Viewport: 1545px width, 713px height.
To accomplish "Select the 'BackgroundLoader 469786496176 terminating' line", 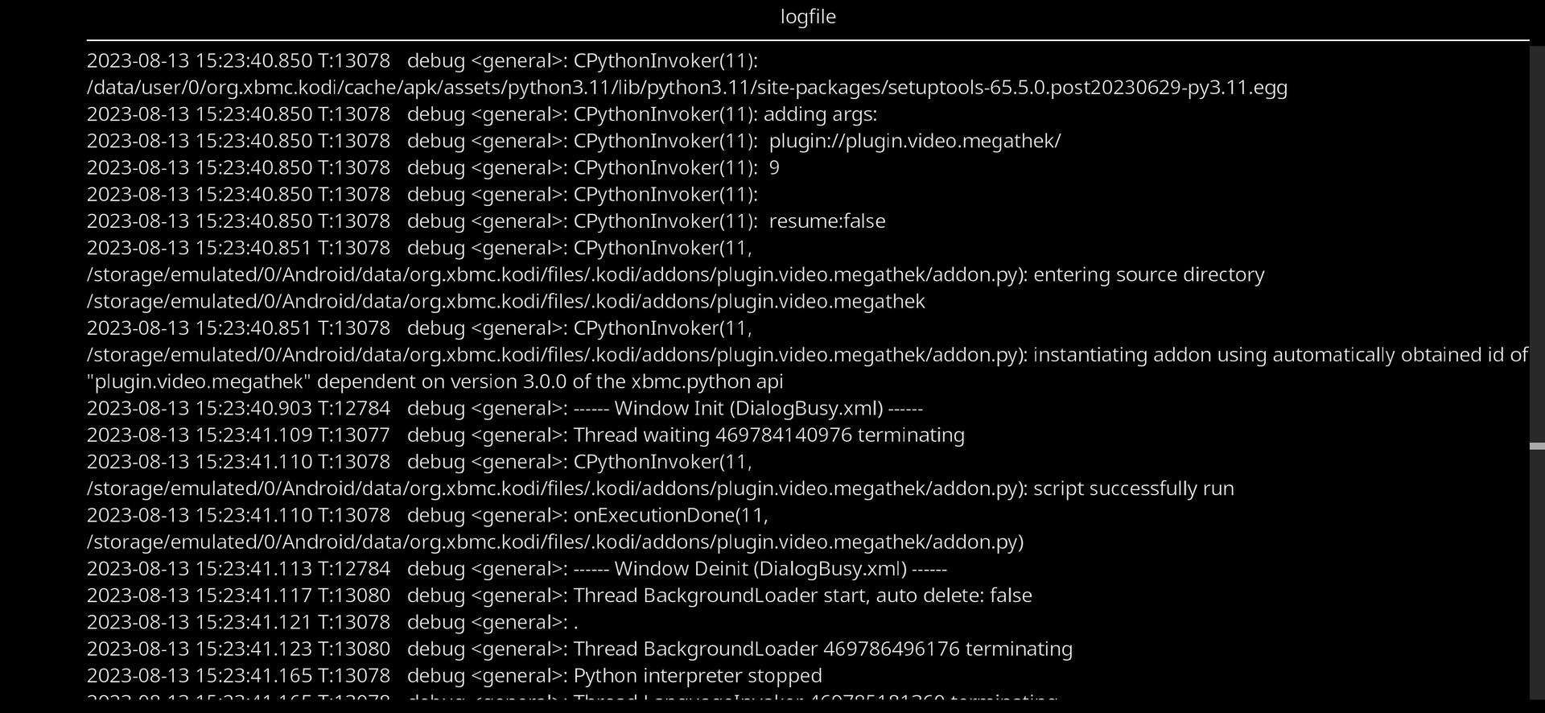I will (579, 649).
